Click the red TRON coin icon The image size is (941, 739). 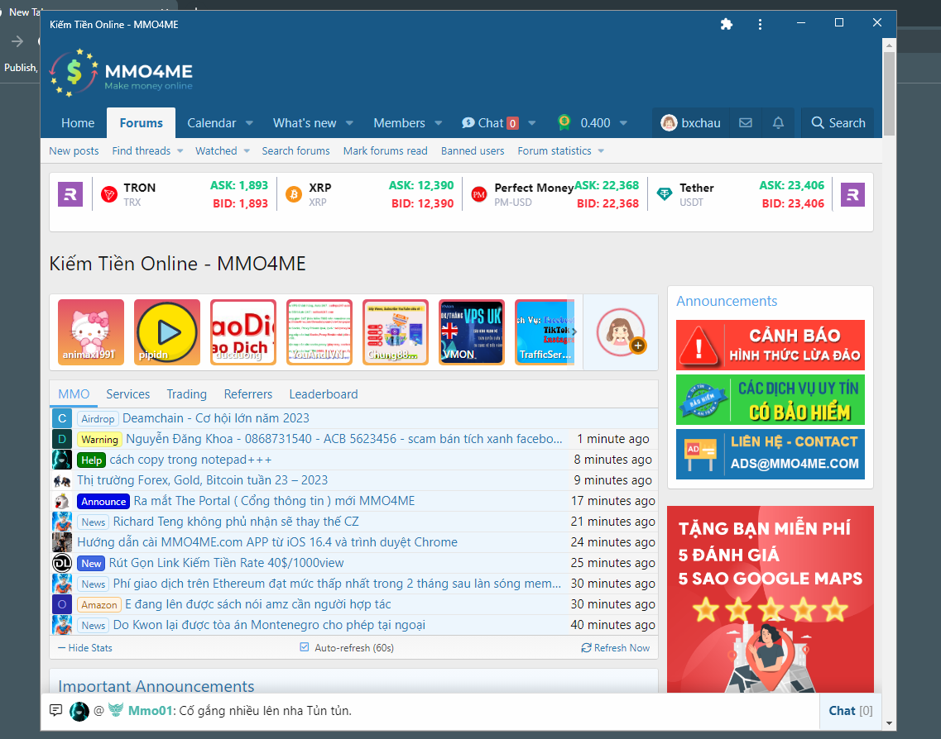point(109,194)
